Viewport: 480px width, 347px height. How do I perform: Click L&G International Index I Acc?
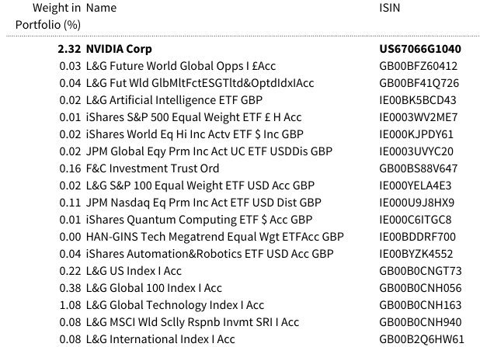click(161, 339)
